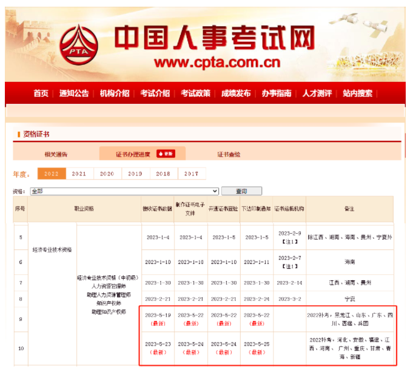The height and width of the screenshot is (375, 413).
Task: Click the 宁夏 remark in row 8
Action: coord(350,299)
